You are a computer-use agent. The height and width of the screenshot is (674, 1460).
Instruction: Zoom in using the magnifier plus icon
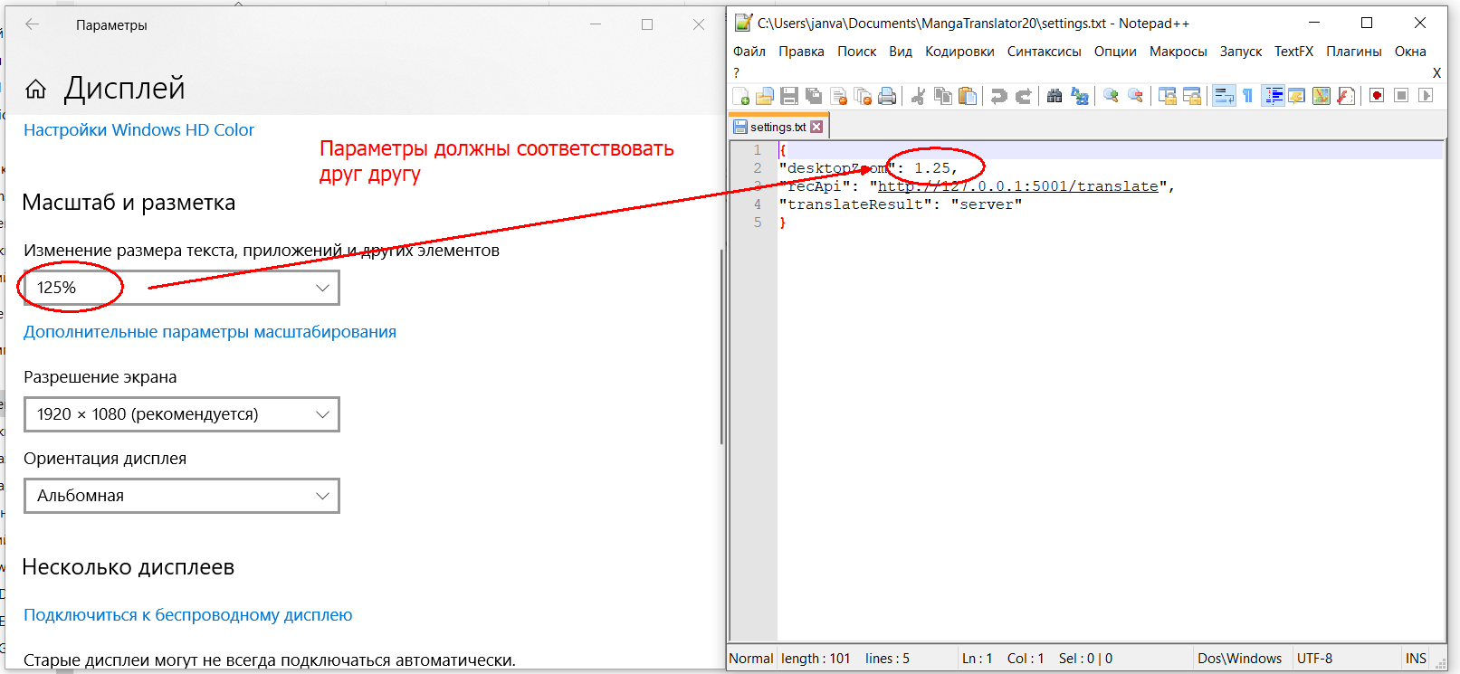[1111, 96]
